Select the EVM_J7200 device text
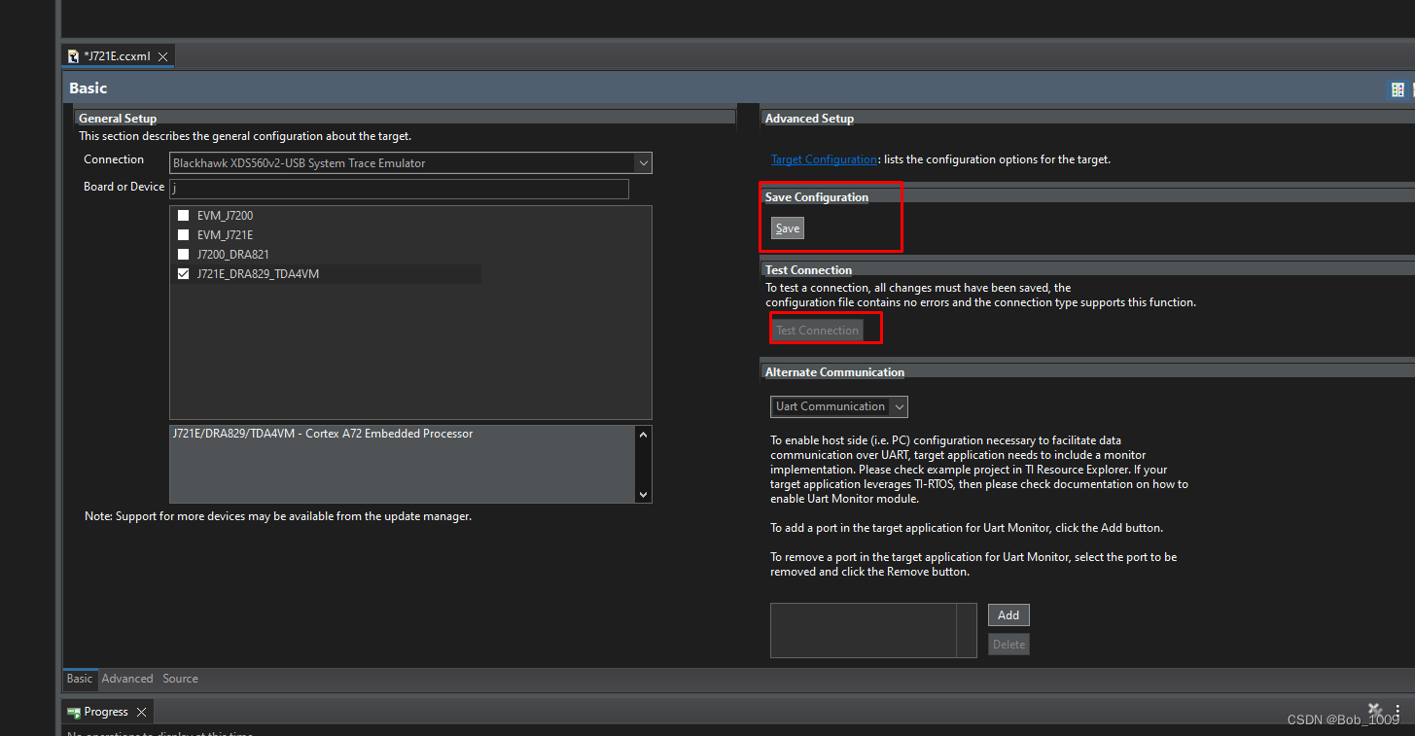1415x736 pixels. pyautogui.click(x=225, y=216)
